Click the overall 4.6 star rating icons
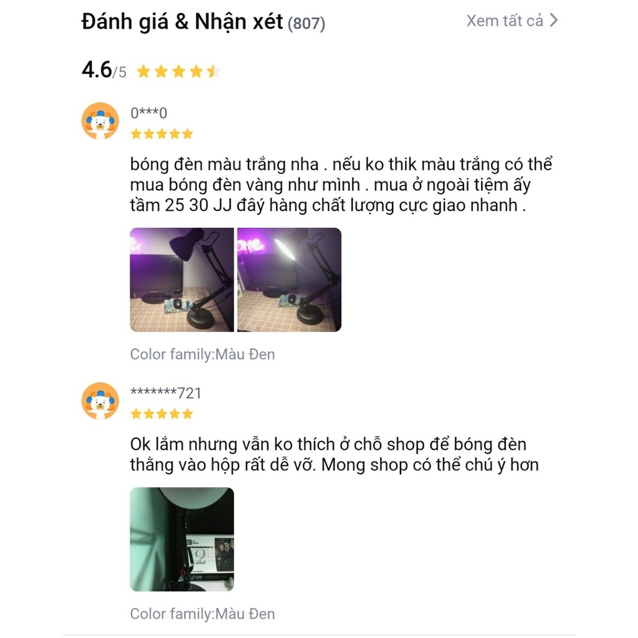This screenshot has height=638, width=638. (x=179, y=72)
